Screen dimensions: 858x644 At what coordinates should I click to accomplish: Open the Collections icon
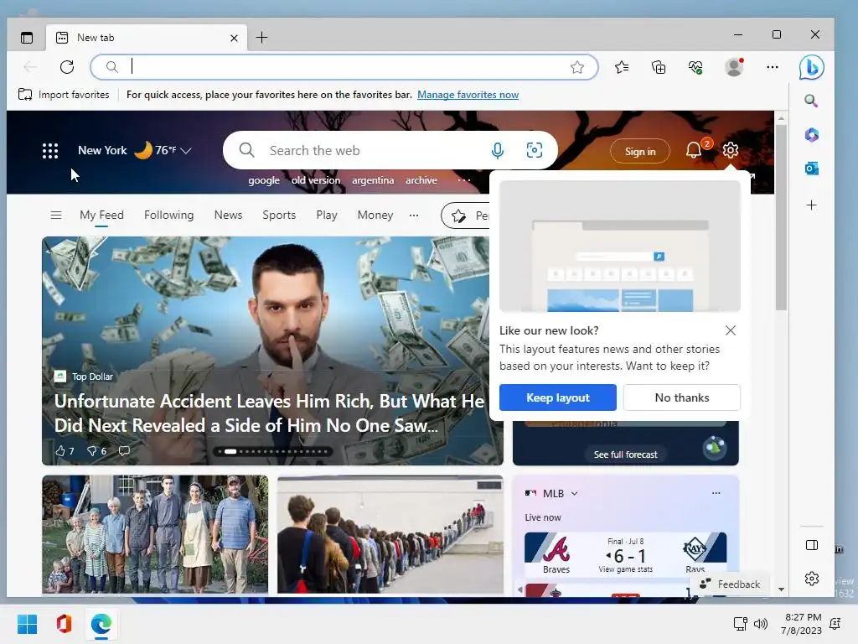[x=659, y=67]
